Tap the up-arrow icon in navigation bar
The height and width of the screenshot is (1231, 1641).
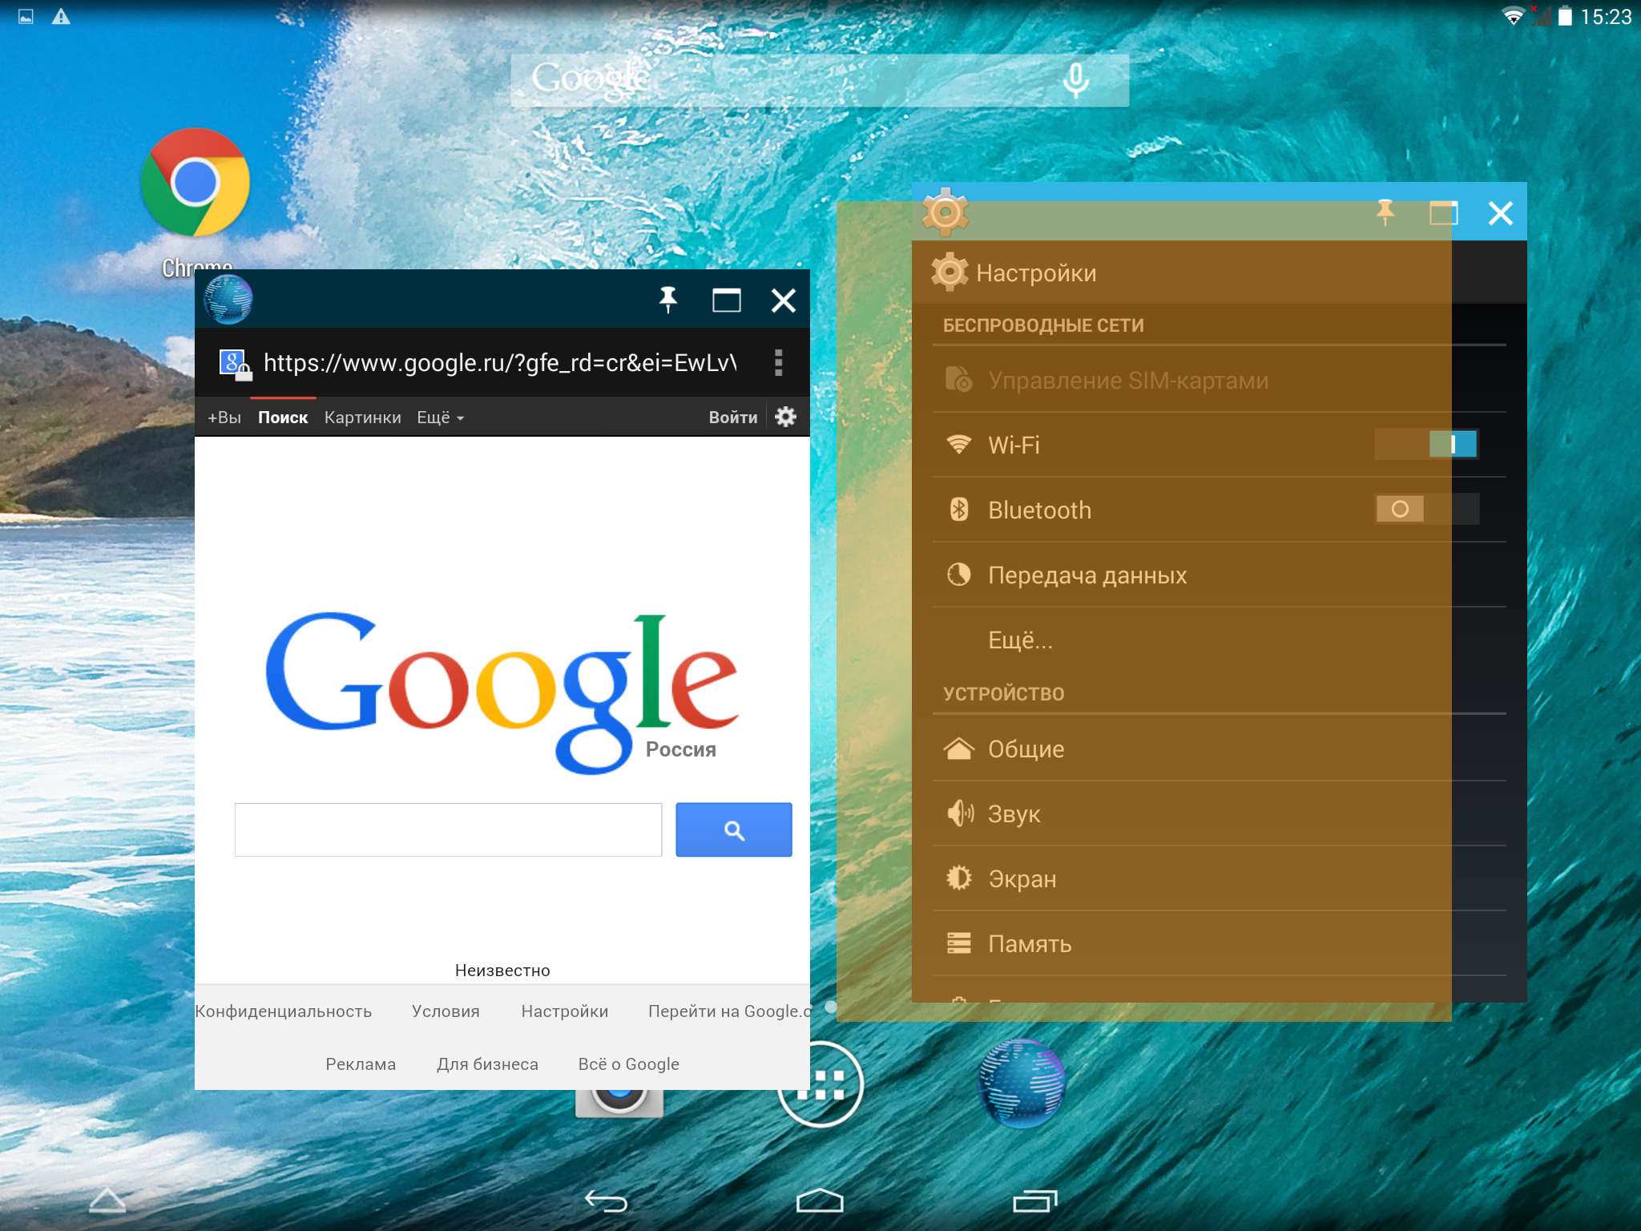point(107,1200)
